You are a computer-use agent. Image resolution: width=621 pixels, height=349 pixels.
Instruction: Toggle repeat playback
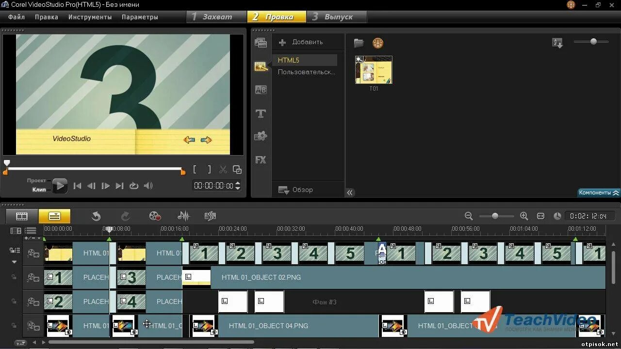pos(134,186)
